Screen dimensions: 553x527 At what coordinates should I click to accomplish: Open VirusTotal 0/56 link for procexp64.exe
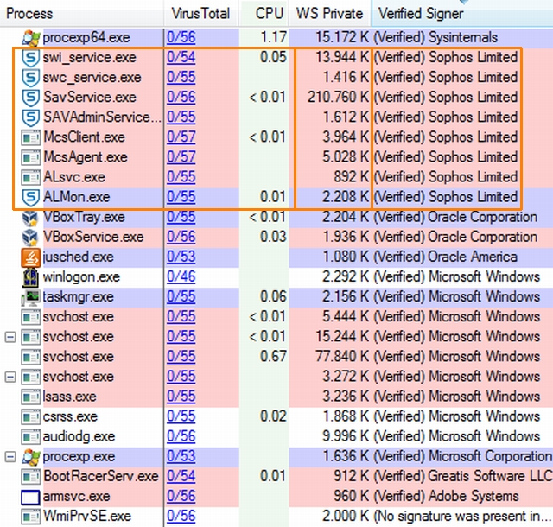[x=181, y=37]
